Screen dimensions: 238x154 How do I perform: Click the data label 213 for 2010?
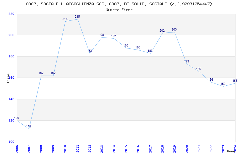click(x=65, y=19)
